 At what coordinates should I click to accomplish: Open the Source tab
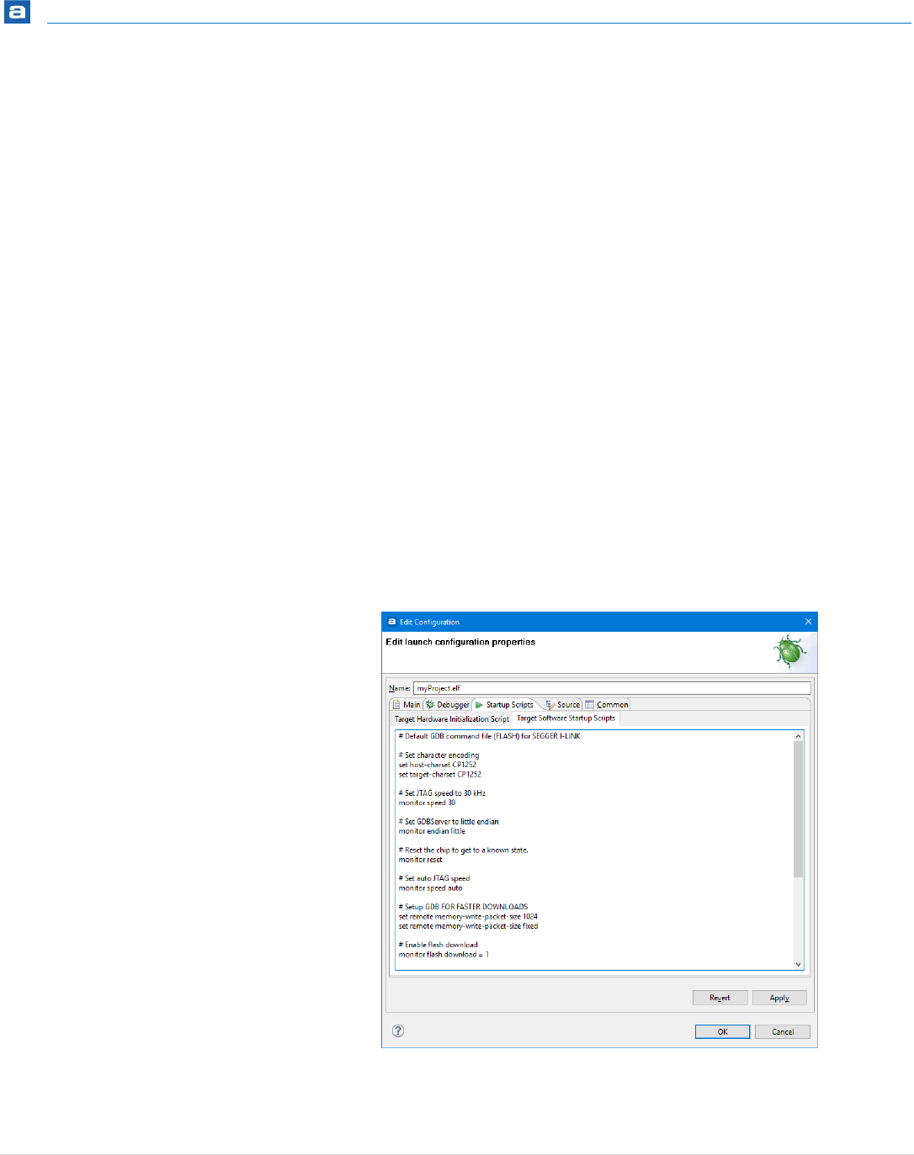point(563,705)
